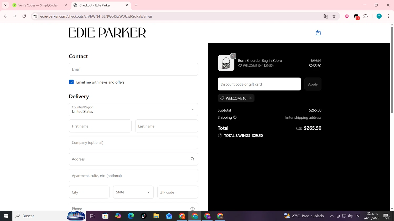The width and height of the screenshot is (394, 221).
Task: Open the State dropdown
Action: [x=133, y=192]
